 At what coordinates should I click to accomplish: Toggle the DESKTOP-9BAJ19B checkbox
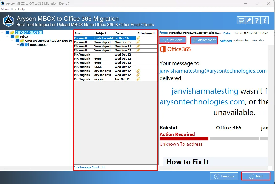pos(7,33)
